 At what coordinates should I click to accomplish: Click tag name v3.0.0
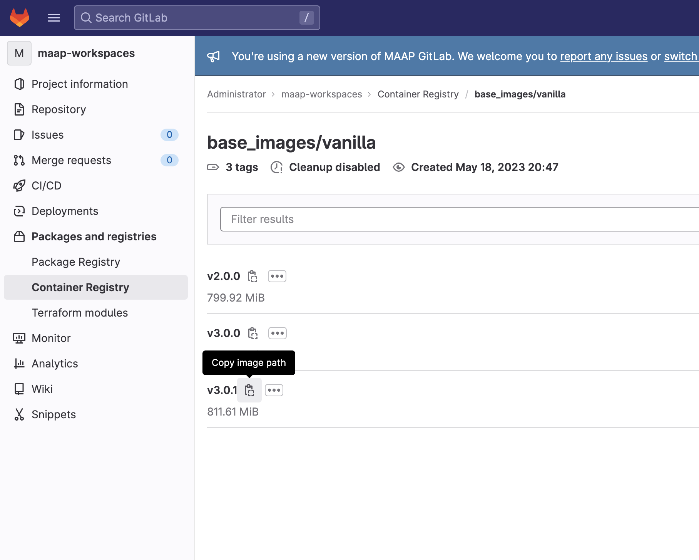[224, 333]
